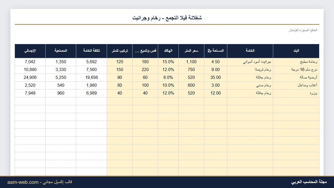Click the item cell 'أعتاب ومداخل'
334x188 pixels.
pyautogui.click(x=296, y=85)
